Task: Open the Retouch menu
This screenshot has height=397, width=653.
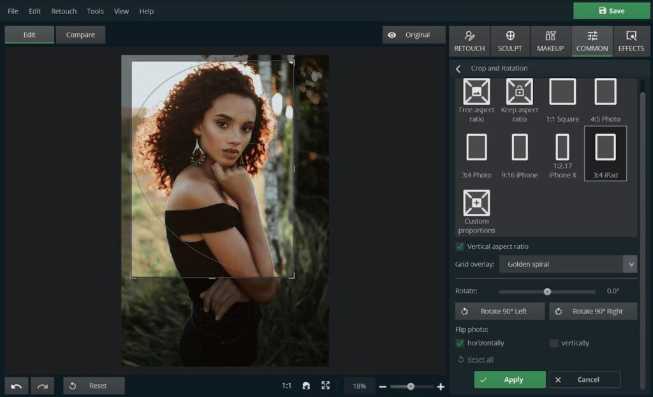Action: (64, 11)
